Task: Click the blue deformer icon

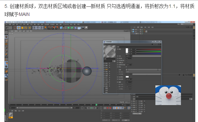Action: [76, 28]
